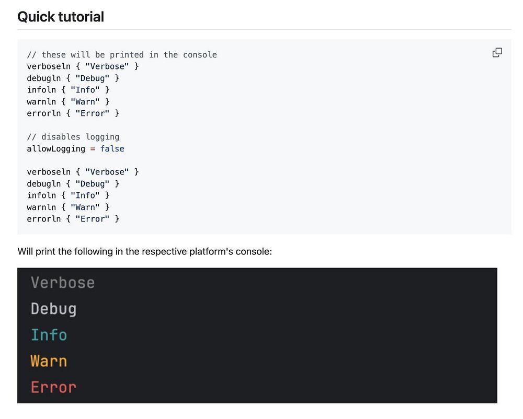Click the first verboseln code line

83,66
